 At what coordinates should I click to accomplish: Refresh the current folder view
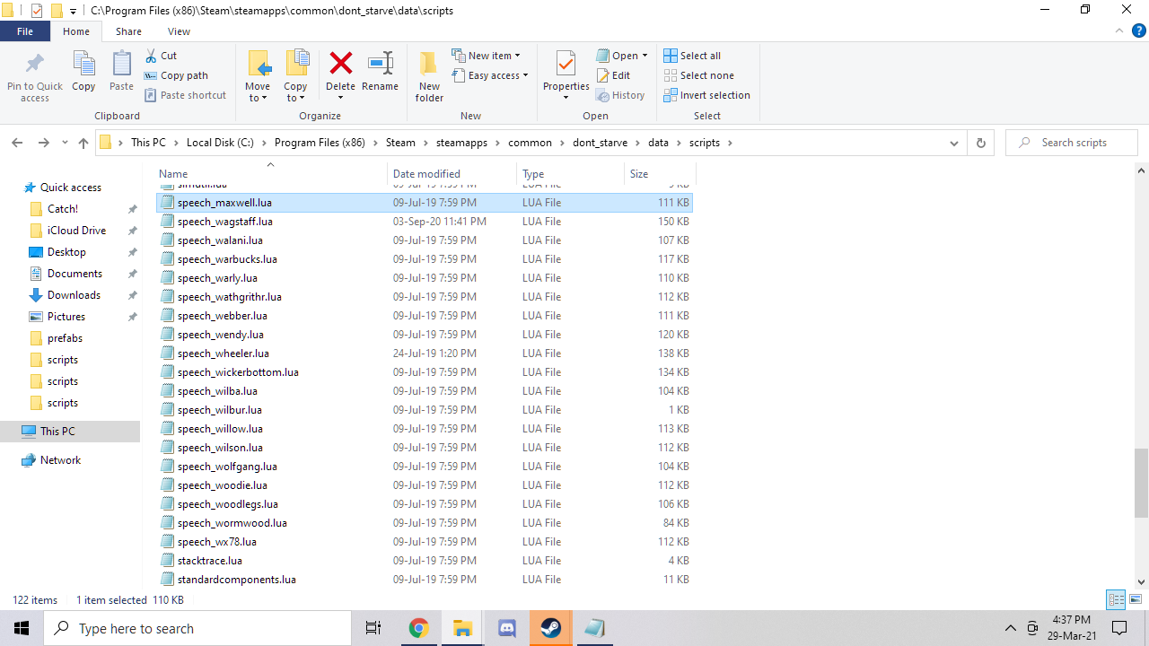[x=980, y=143]
